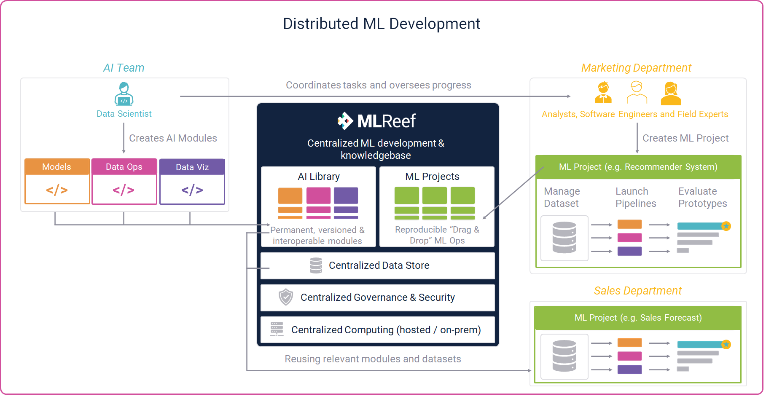Open the AI Library panel title
766x399 pixels.
(x=319, y=177)
